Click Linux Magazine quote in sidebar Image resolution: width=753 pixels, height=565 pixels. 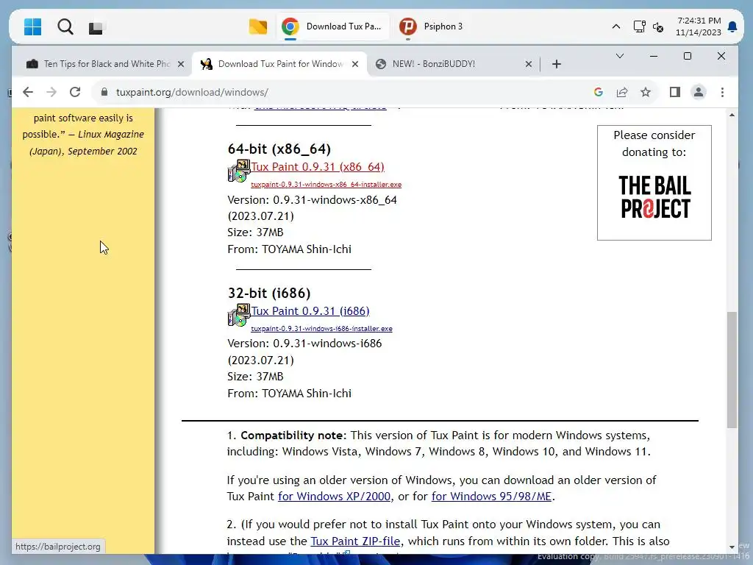coord(83,135)
